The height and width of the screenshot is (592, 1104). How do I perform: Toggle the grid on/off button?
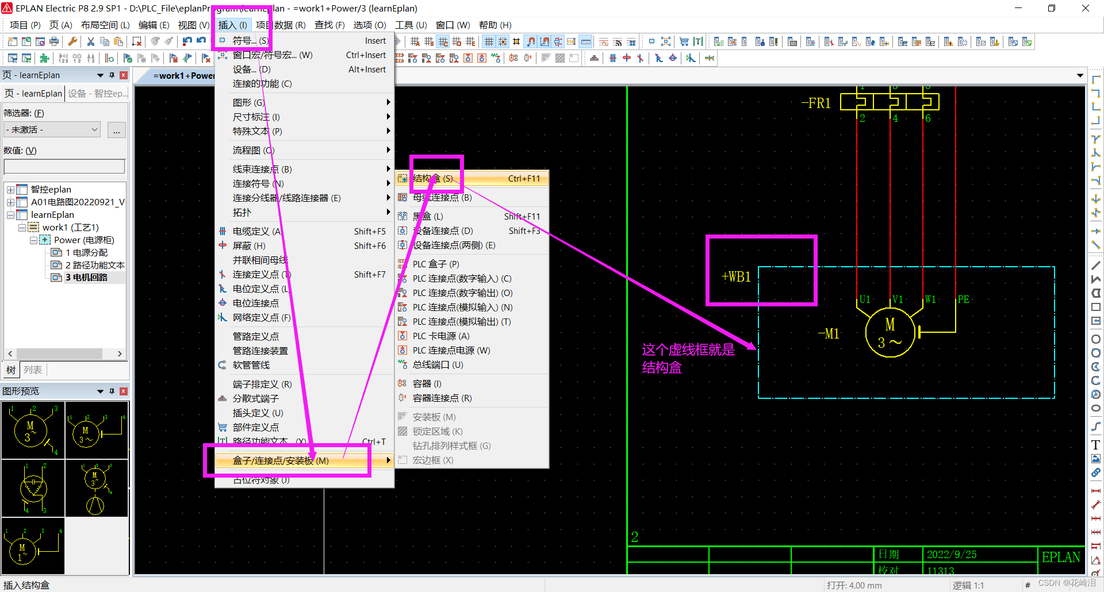489,41
